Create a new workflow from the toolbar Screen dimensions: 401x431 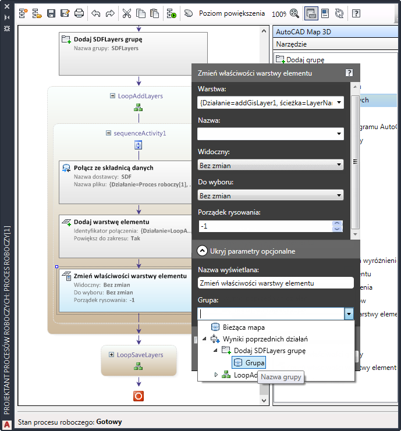23,13
